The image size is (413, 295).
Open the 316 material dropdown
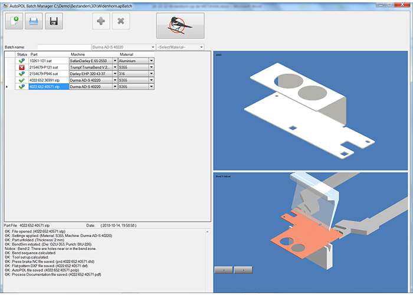(151, 74)
